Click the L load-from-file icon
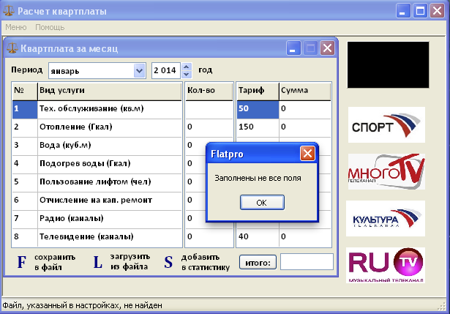This screenshot has width=450, height=314. pyautogui.click(x=98, y=262)
